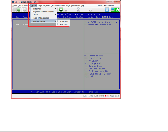Screen dimensions: 168x132
Task: Adjust the zoom slider thumb at 100
Action: [x=78, y=8]
